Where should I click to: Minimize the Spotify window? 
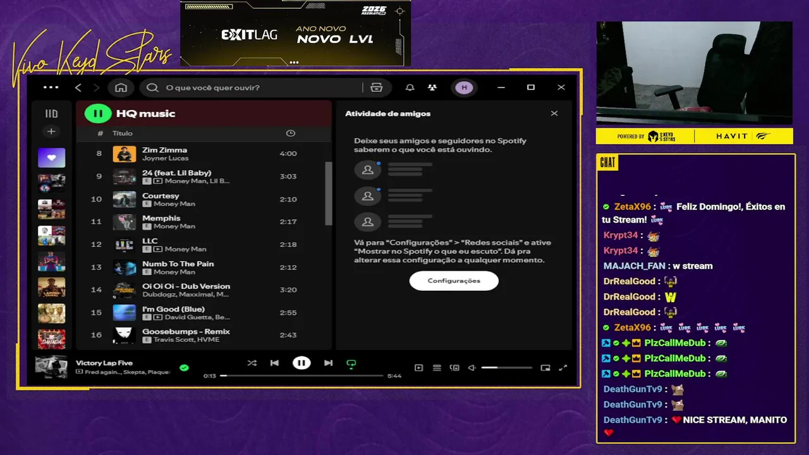(x=501, y=87)
